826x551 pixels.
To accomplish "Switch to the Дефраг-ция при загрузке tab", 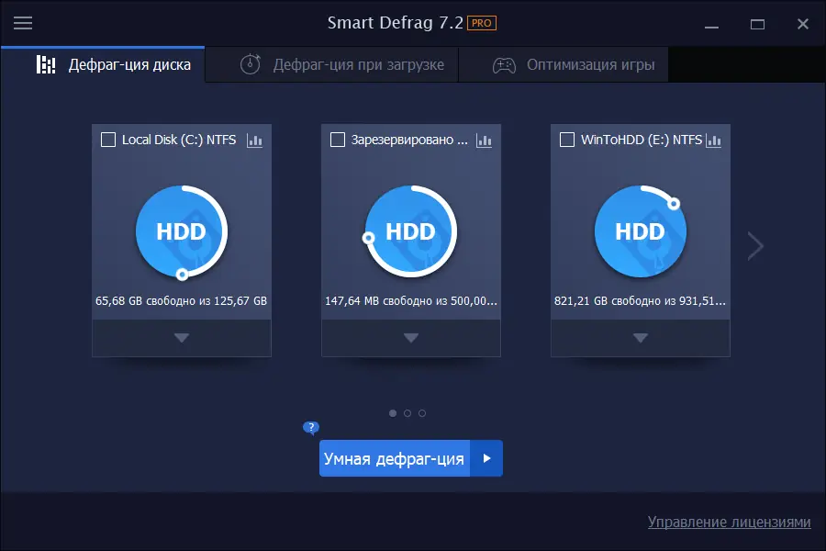I will click(330, 64).
